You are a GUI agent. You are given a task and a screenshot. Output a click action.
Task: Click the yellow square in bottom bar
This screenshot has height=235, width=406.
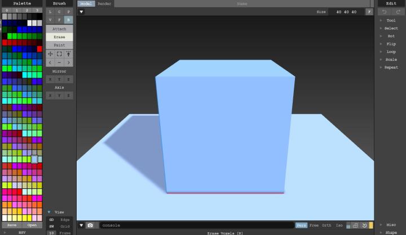click(x=371, y=225)
